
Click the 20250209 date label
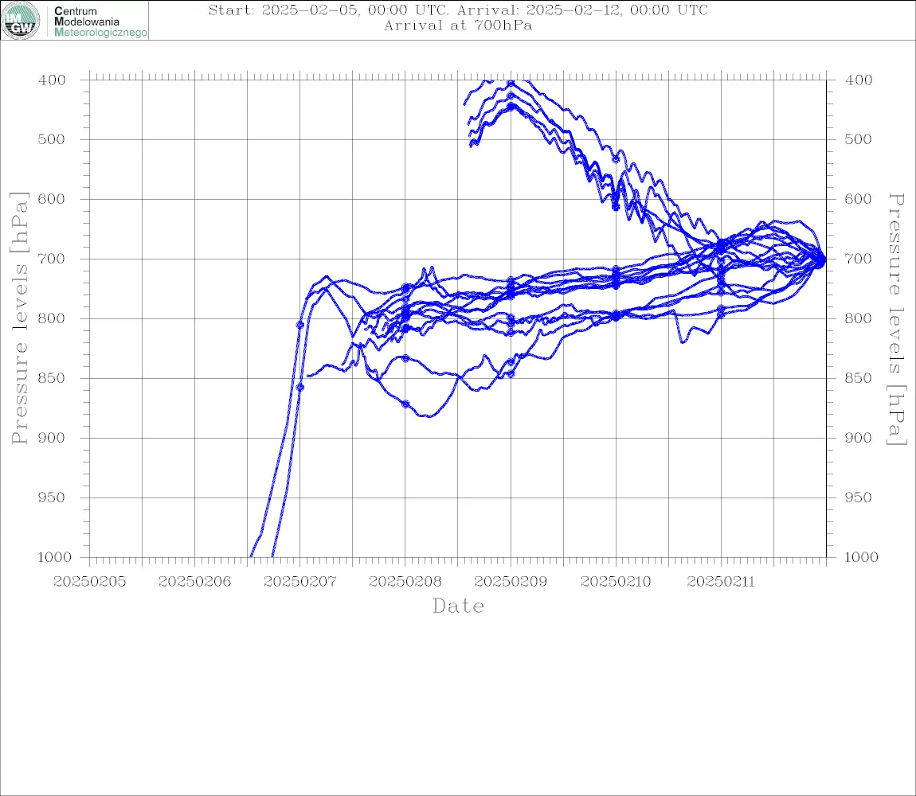point(511,582)
